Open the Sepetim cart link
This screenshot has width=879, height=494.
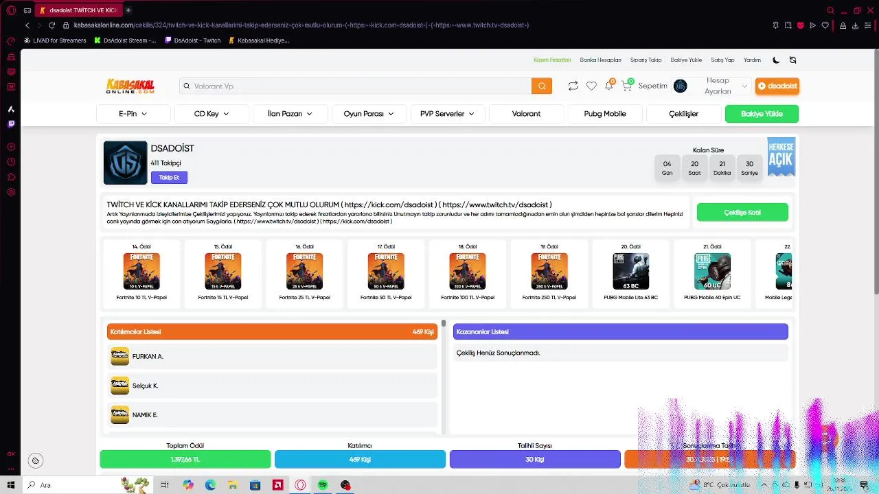coord(652,86)
